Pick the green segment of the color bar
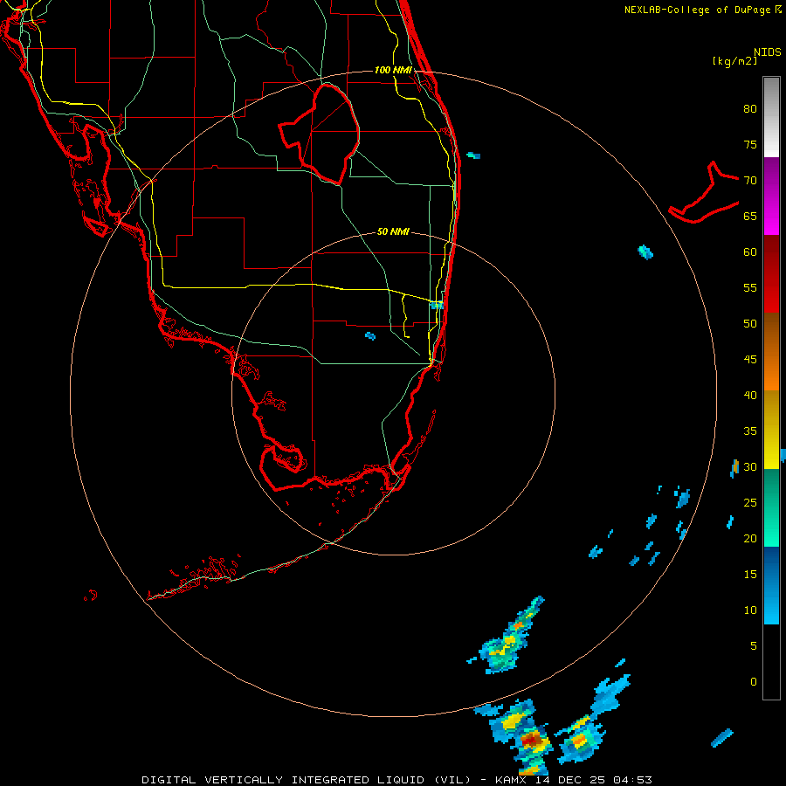The image size is (786, 786). tap(771, 507)
